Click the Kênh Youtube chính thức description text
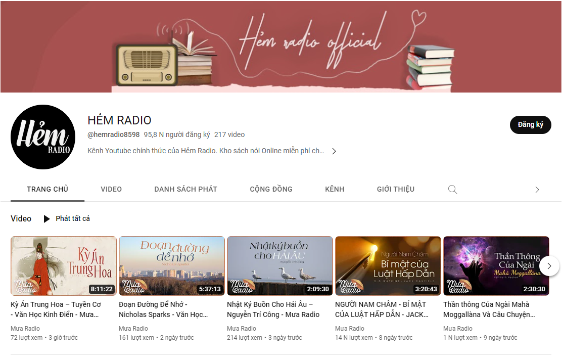This screenshot has width=562, height=361. coord(206,151)
